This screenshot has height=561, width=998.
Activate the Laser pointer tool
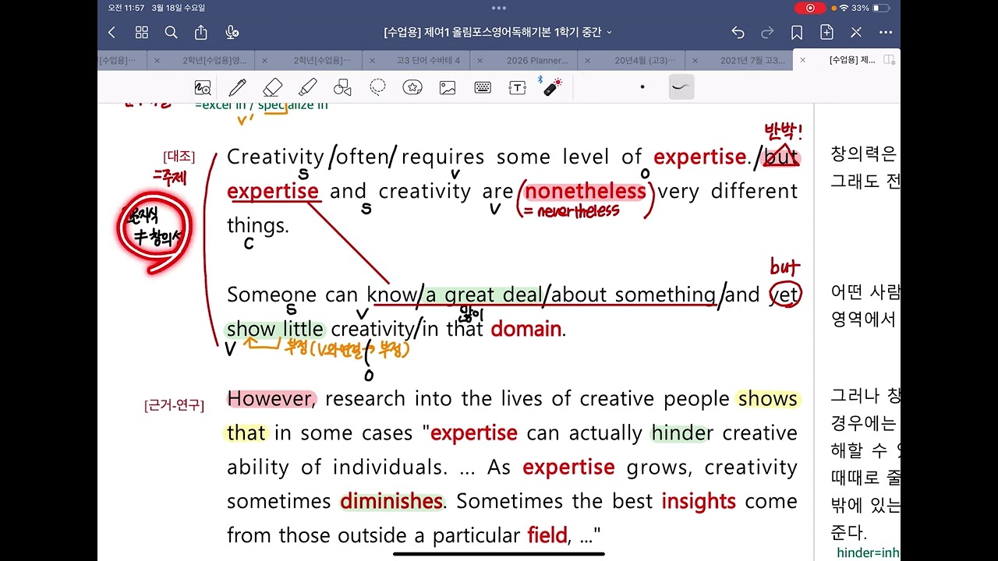552,87
